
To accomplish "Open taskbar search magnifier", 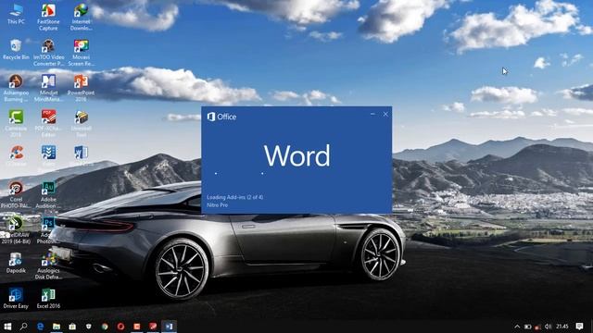I will 24,327.
